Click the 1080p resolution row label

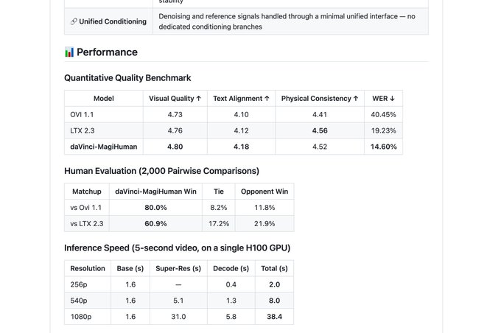click(80, 317)
